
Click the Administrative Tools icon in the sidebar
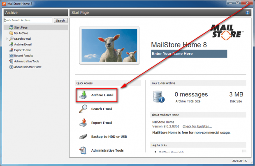(x=11, y=61)
